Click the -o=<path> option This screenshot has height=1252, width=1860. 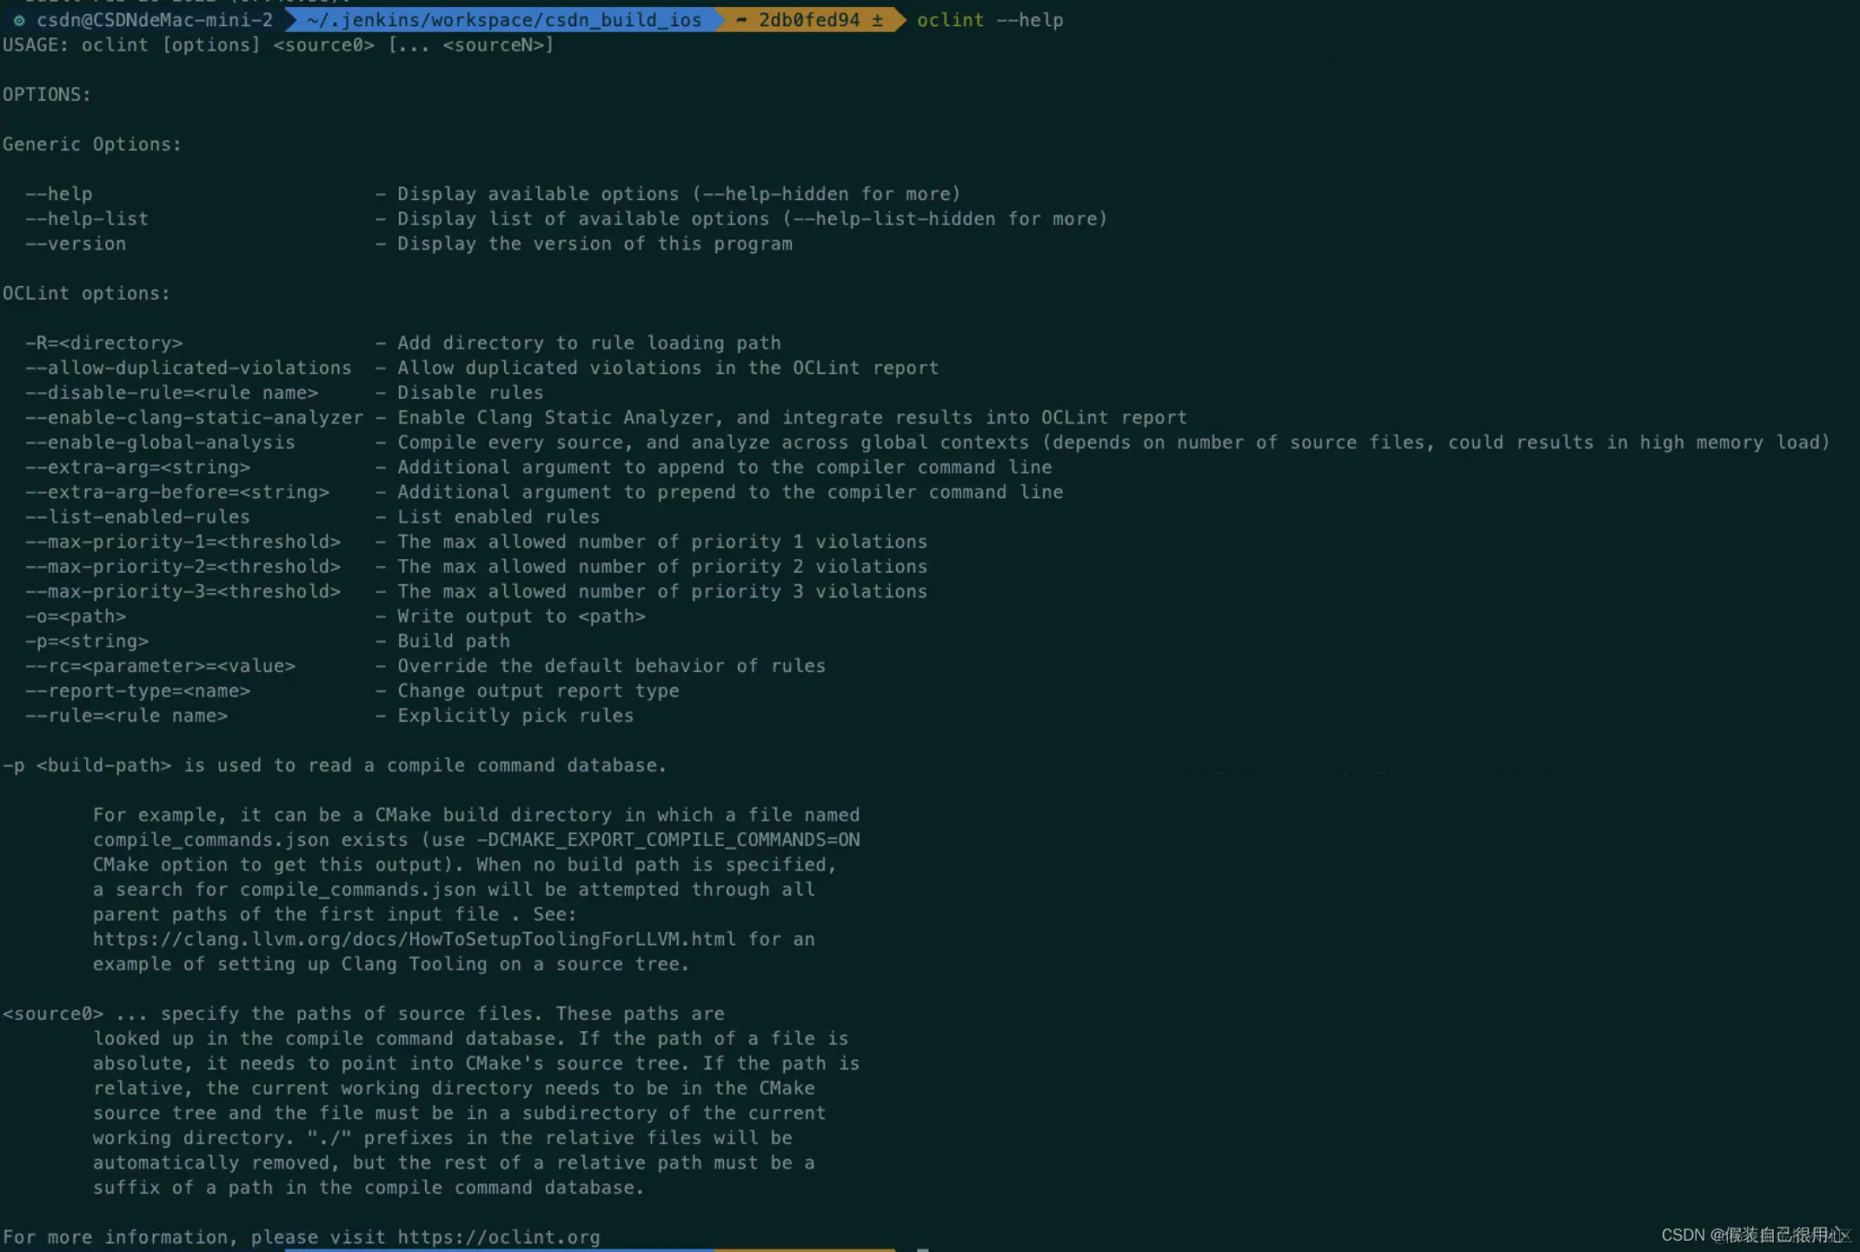(76, 616)
